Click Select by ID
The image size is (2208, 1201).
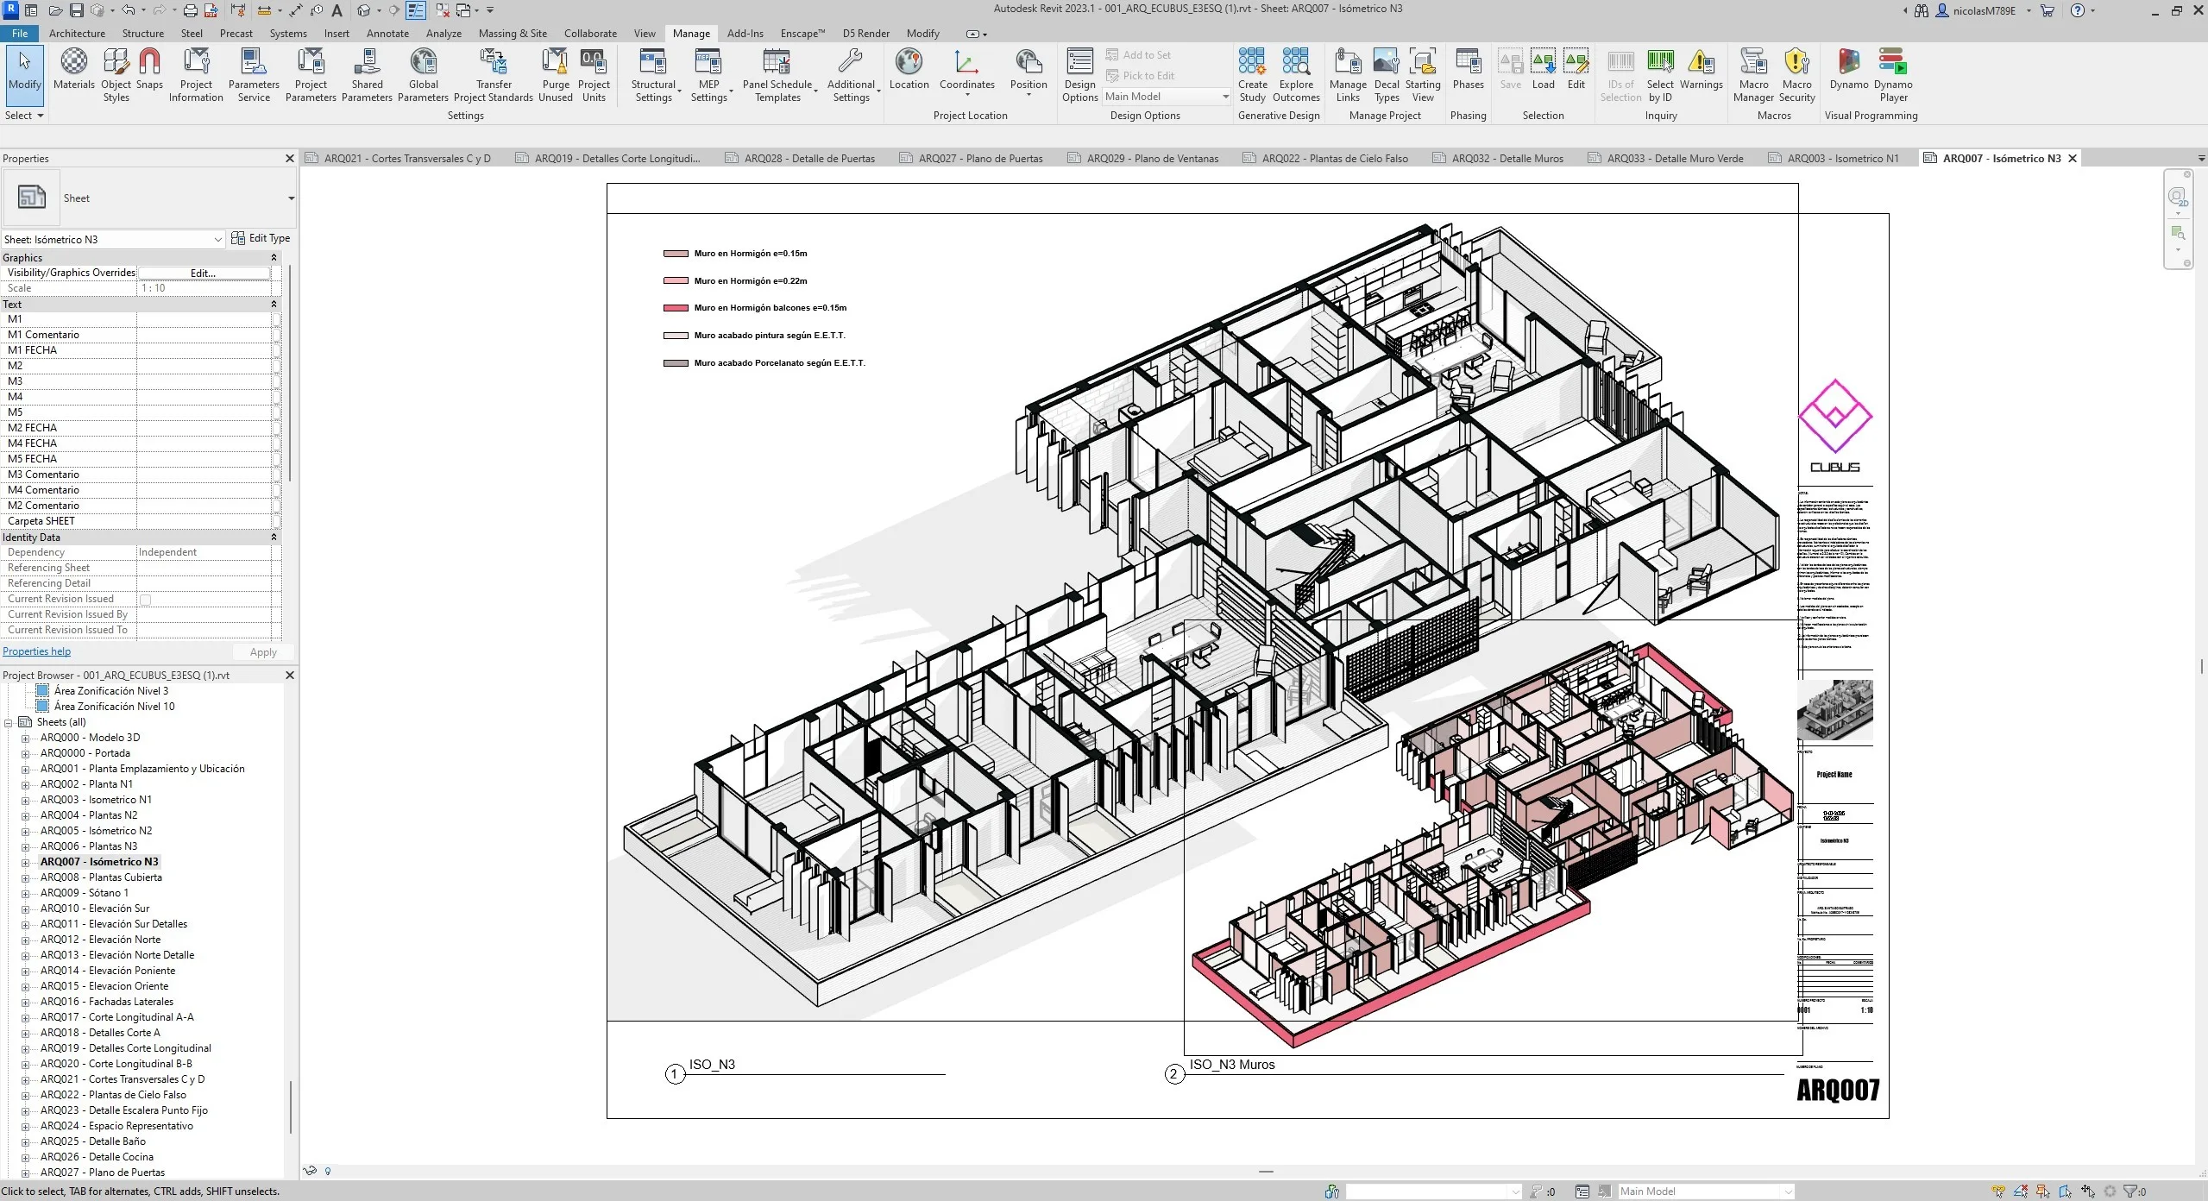(x=1660, y=75)
